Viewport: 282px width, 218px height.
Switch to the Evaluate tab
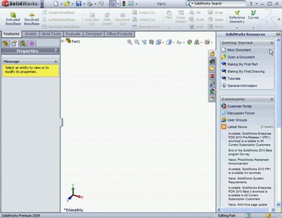(x=73, y=34)
